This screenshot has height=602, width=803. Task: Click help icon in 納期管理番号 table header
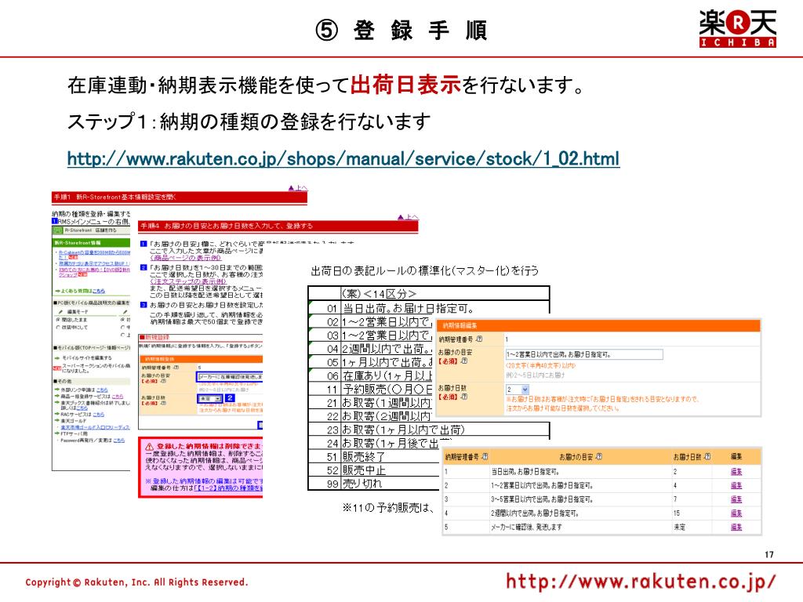coord(485,457)
